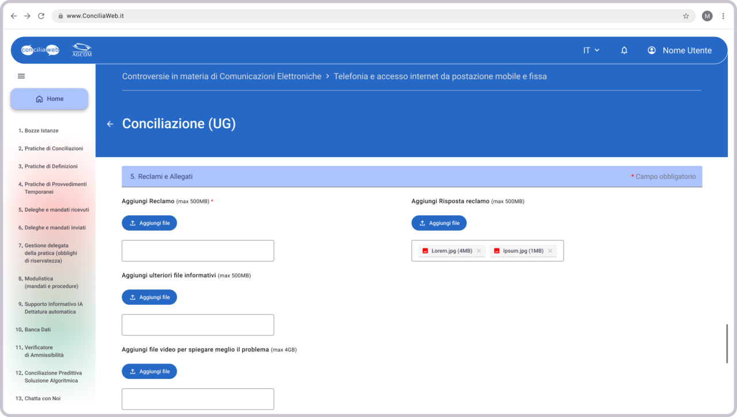Image resolution: width=737 pixels, height=417 pixels.
Task: Click Nome Utente account label
Action: point(687,51)
